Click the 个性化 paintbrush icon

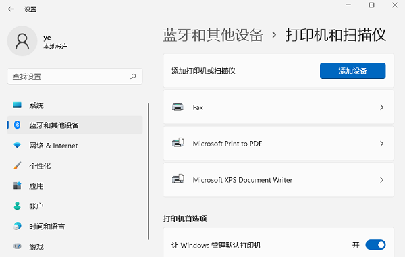tap(17, 165)
